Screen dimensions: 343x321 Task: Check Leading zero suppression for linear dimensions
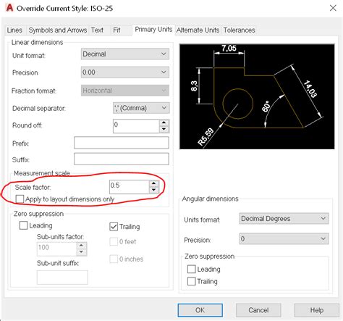23,225
